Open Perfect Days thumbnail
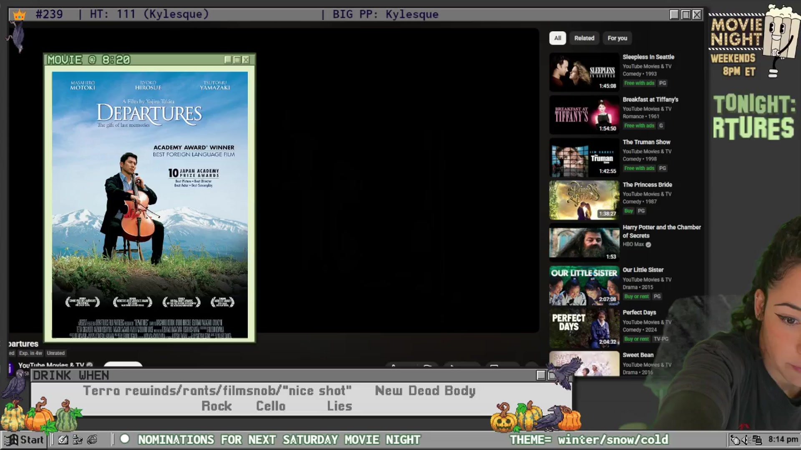 (584, 328)
